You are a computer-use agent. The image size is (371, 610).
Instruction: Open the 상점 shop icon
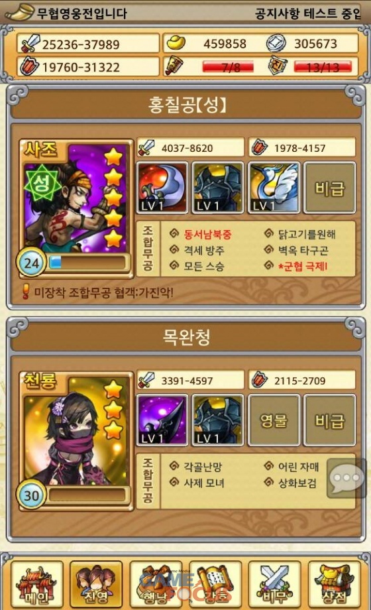[334, 583]
